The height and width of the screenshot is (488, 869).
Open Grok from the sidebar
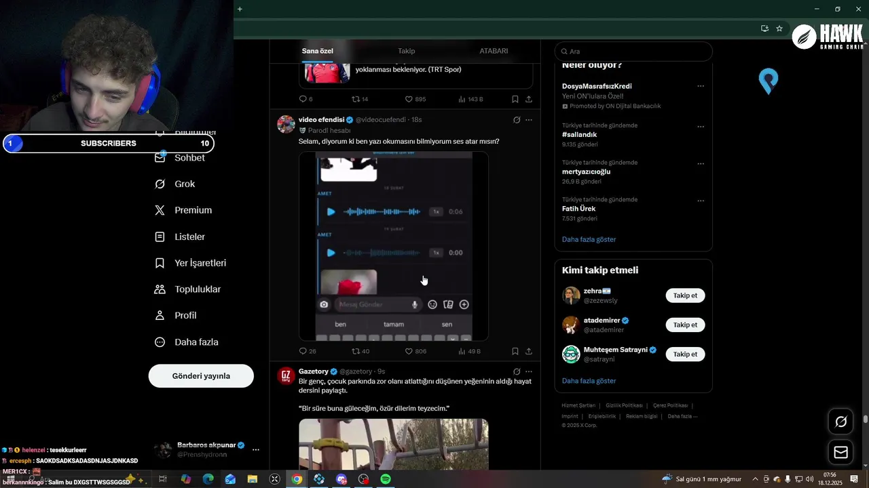[x=175, y=184]
